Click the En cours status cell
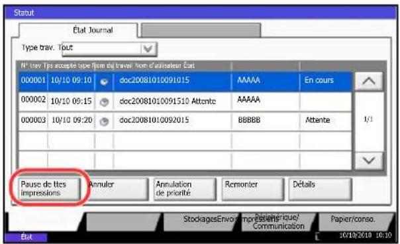Viewport: 400px width, 244px height. pyautogui.click(x=319, y=80)
